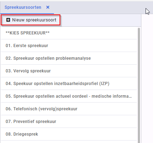Open '07. Preventief spreekuur' item
Image resolution: width=153 pixels, height=143 pixels.
tap(69, 122)
